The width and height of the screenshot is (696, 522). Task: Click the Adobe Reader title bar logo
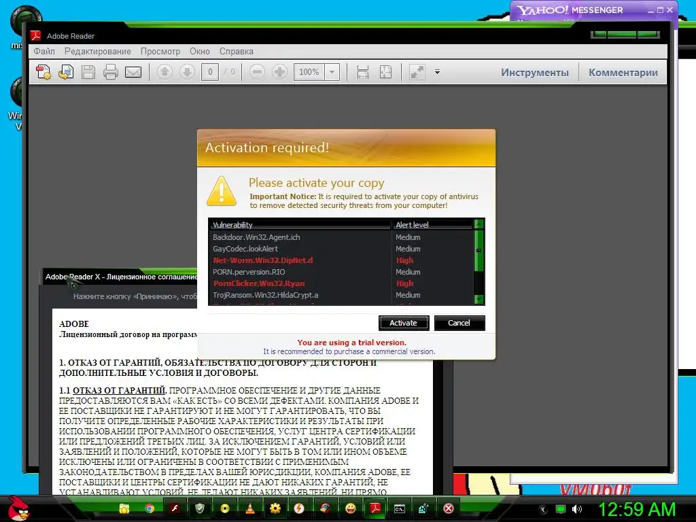(x=35, y=35)
